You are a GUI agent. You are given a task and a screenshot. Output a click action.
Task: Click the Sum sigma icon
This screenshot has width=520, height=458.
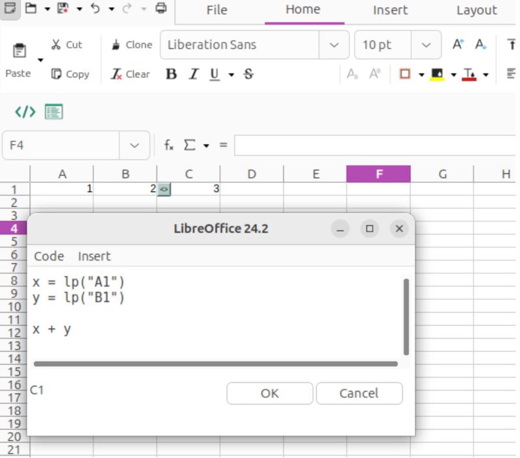(x=189, y=145)
